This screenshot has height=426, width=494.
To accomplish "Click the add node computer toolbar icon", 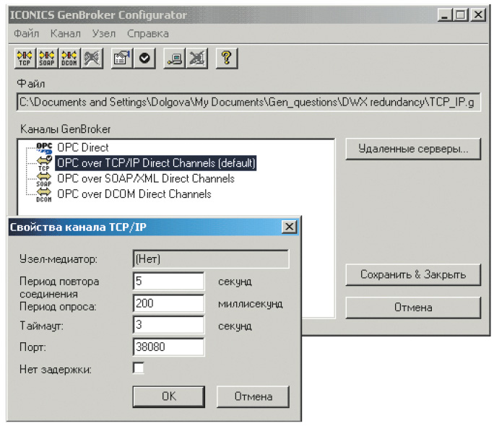I will [x=174, y=58].
